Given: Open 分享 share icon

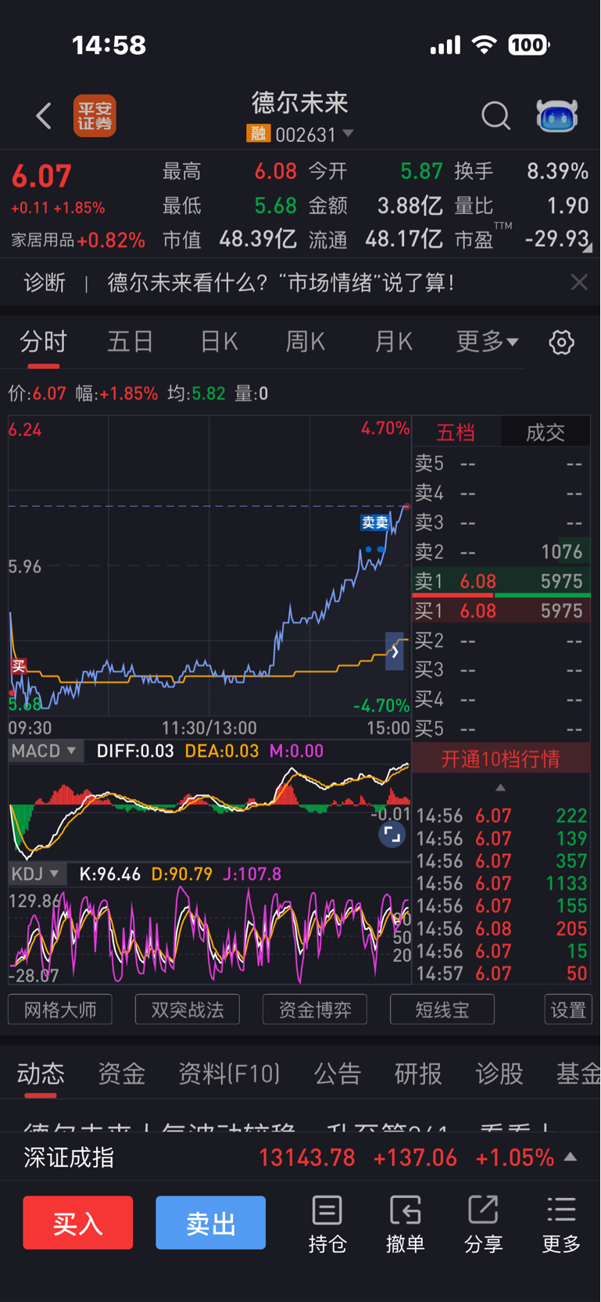Looking at the screenshot, I should coord(483,1224).
